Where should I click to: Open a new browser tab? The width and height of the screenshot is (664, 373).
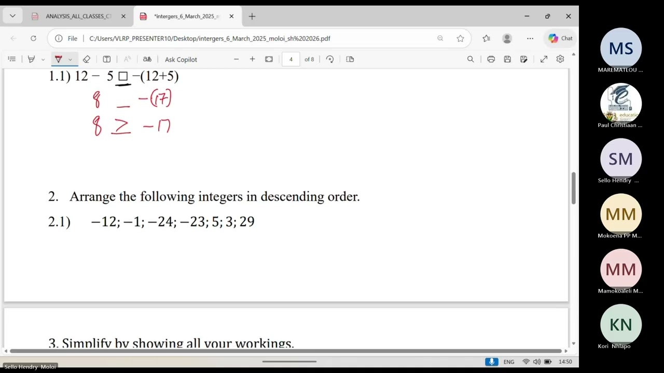[252, 16]
